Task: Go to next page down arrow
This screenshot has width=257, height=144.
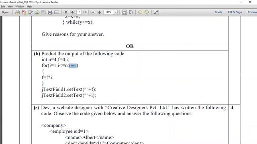Action: coord(72,12)
